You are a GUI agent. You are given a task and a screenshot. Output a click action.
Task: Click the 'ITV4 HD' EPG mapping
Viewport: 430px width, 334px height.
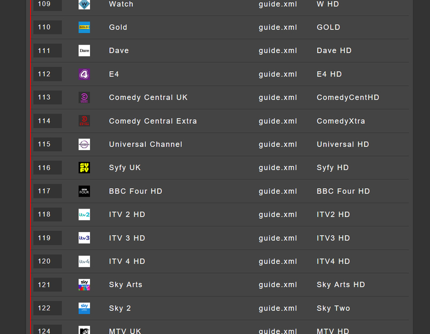[333, 261]
